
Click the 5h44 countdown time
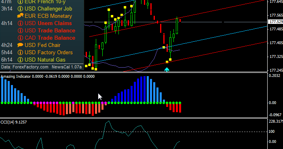point(7,53)
